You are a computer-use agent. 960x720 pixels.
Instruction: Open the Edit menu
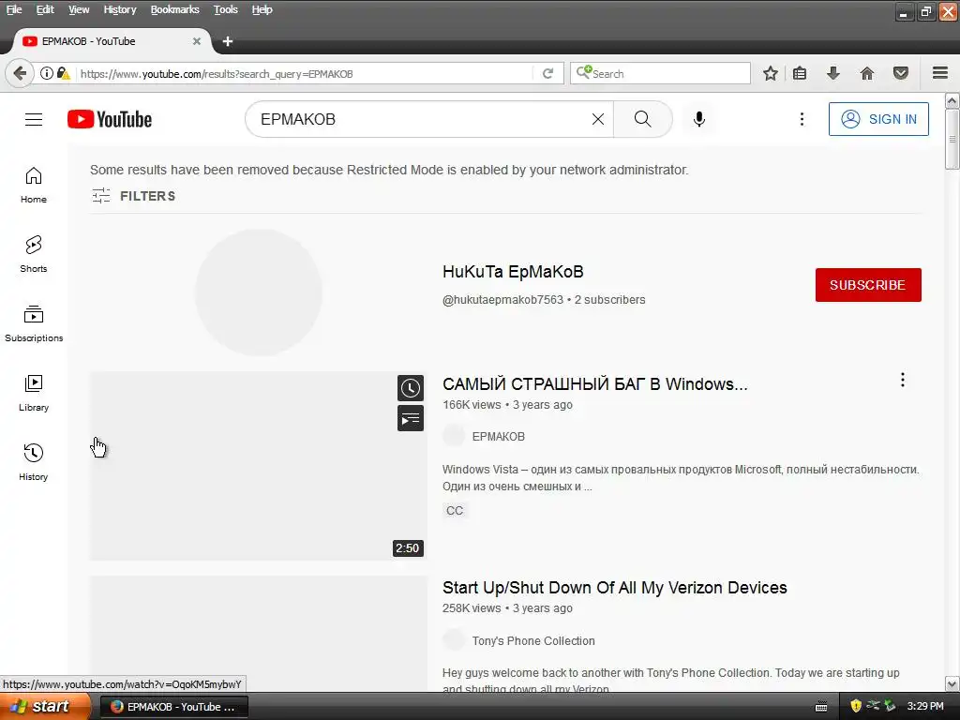tap(45, 9)
